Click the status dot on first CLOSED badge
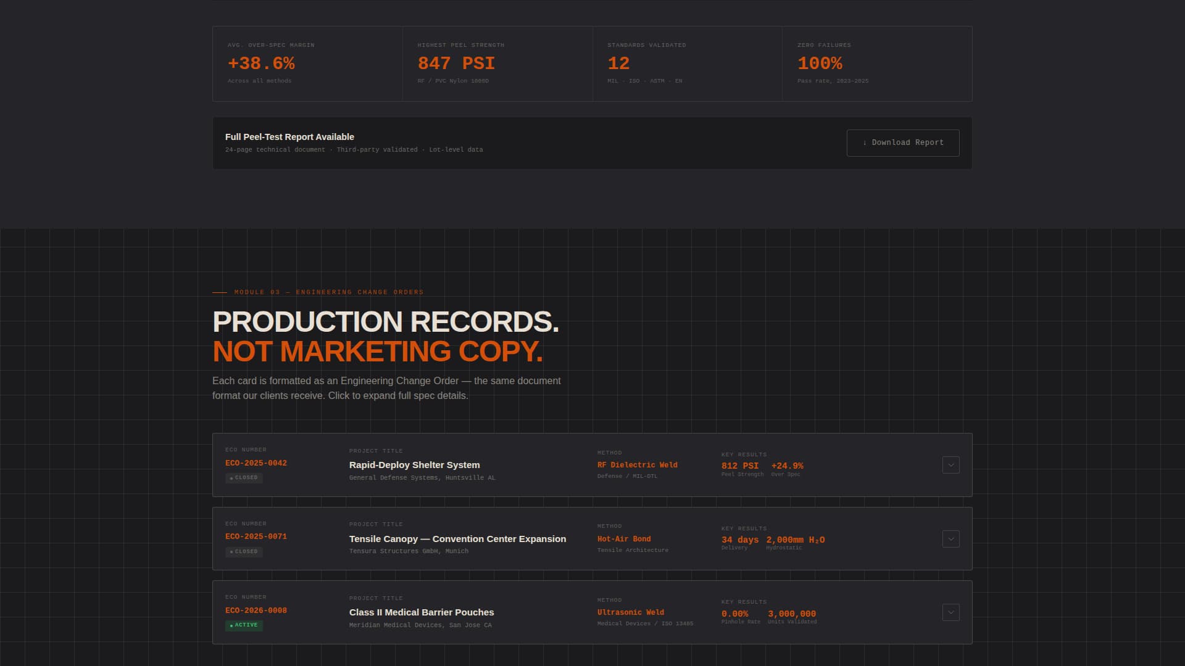The height and width of the screenshot is (666, 1185). [x=232, y=478]
